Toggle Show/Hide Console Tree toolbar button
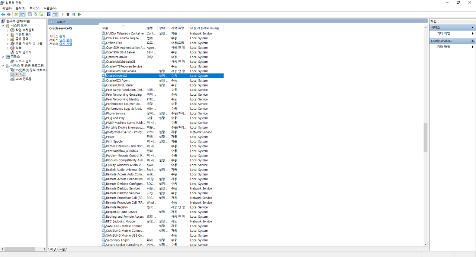The height and width of the screenshot is (257, 476). click(x=22, y=14)
